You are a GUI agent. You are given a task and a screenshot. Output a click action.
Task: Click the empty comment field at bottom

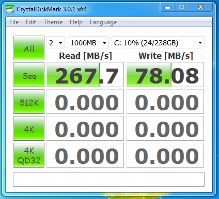109,179
